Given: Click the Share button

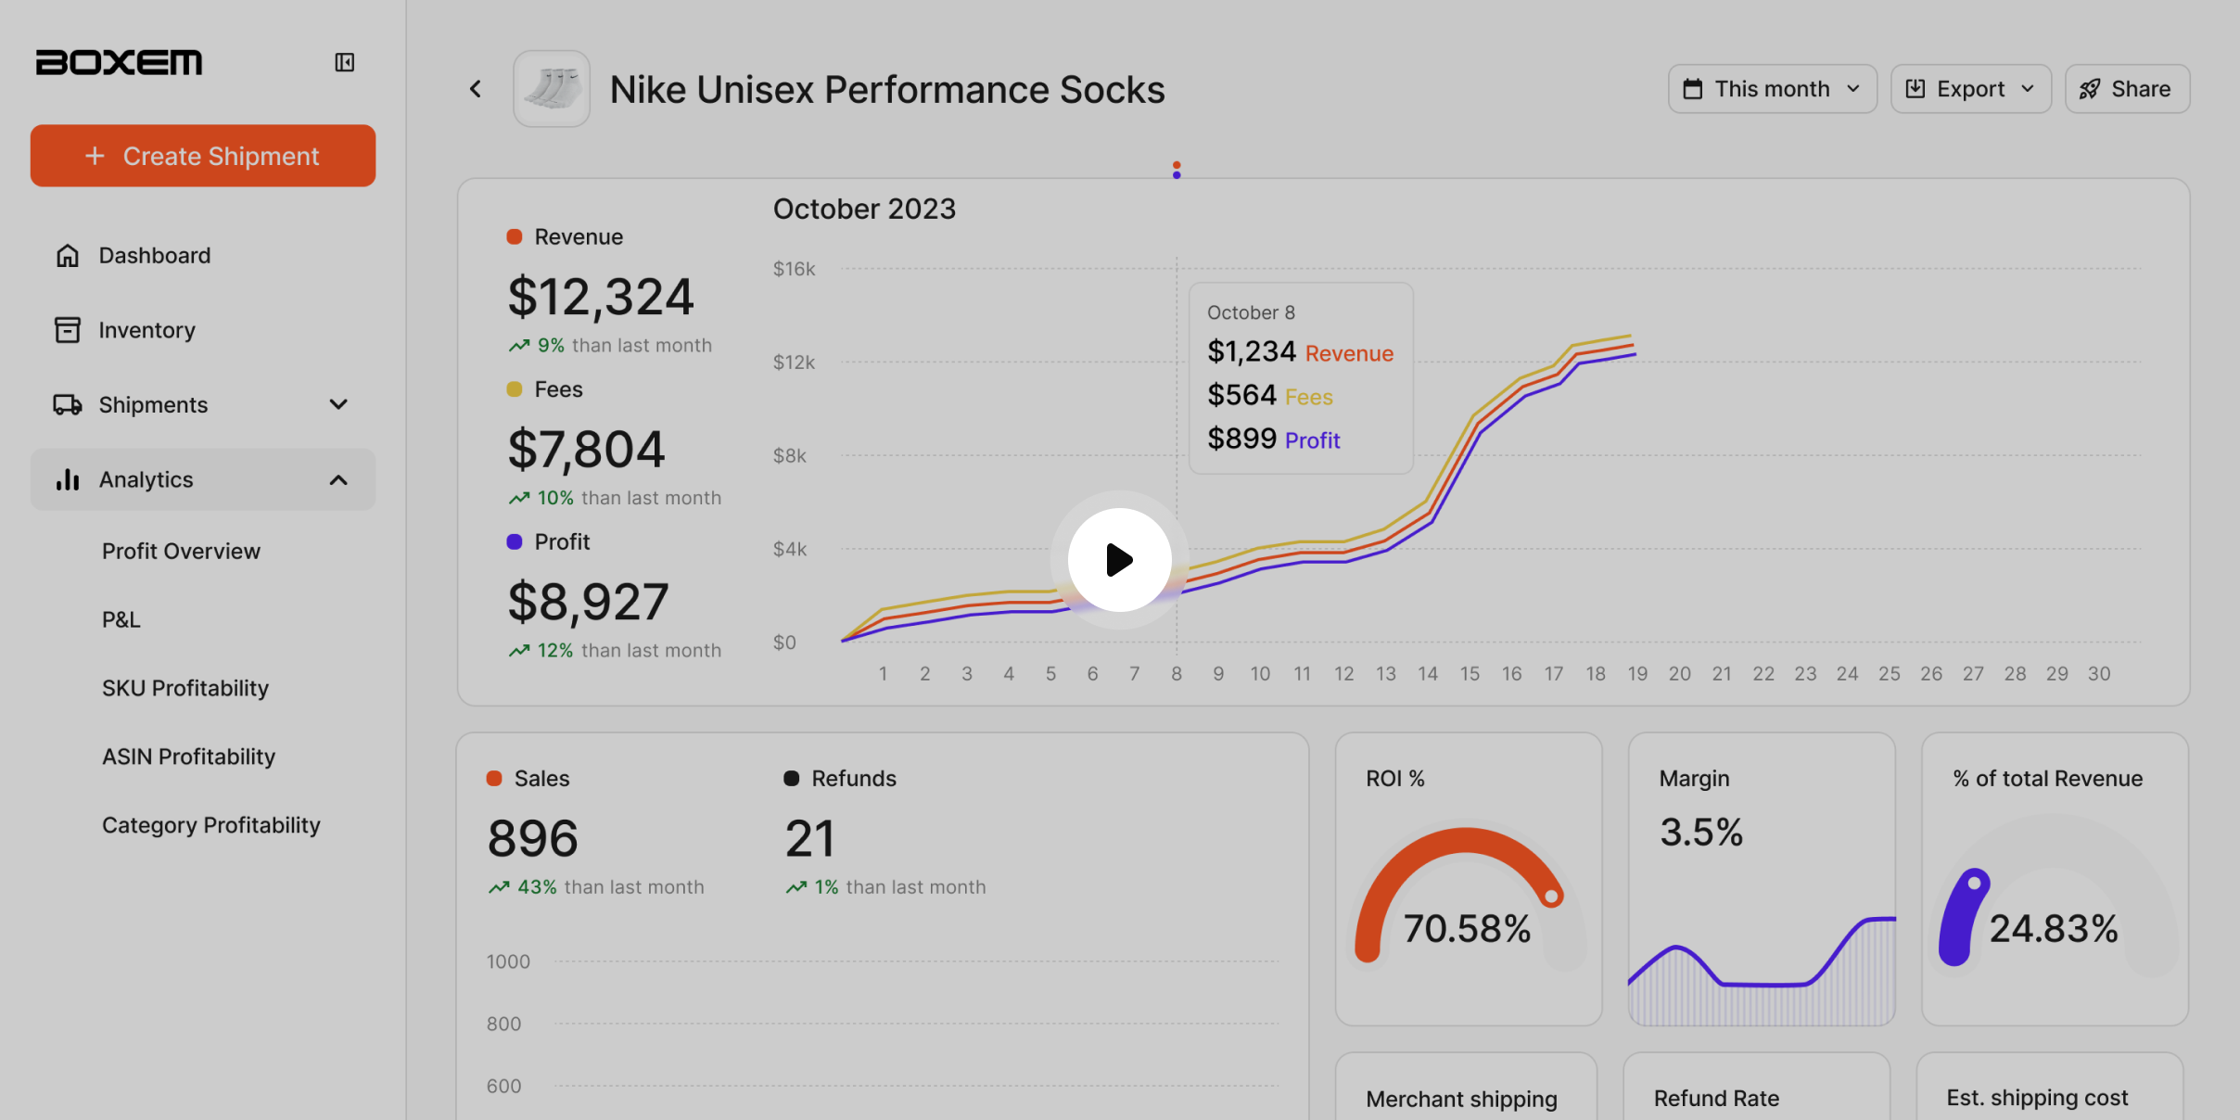Looking at the screenshot, I should tap(2128, 89).
